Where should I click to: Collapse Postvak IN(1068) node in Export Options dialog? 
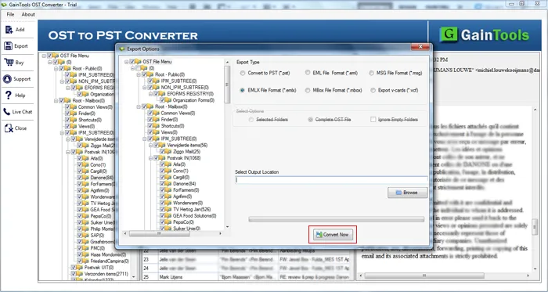click(151, 158)
